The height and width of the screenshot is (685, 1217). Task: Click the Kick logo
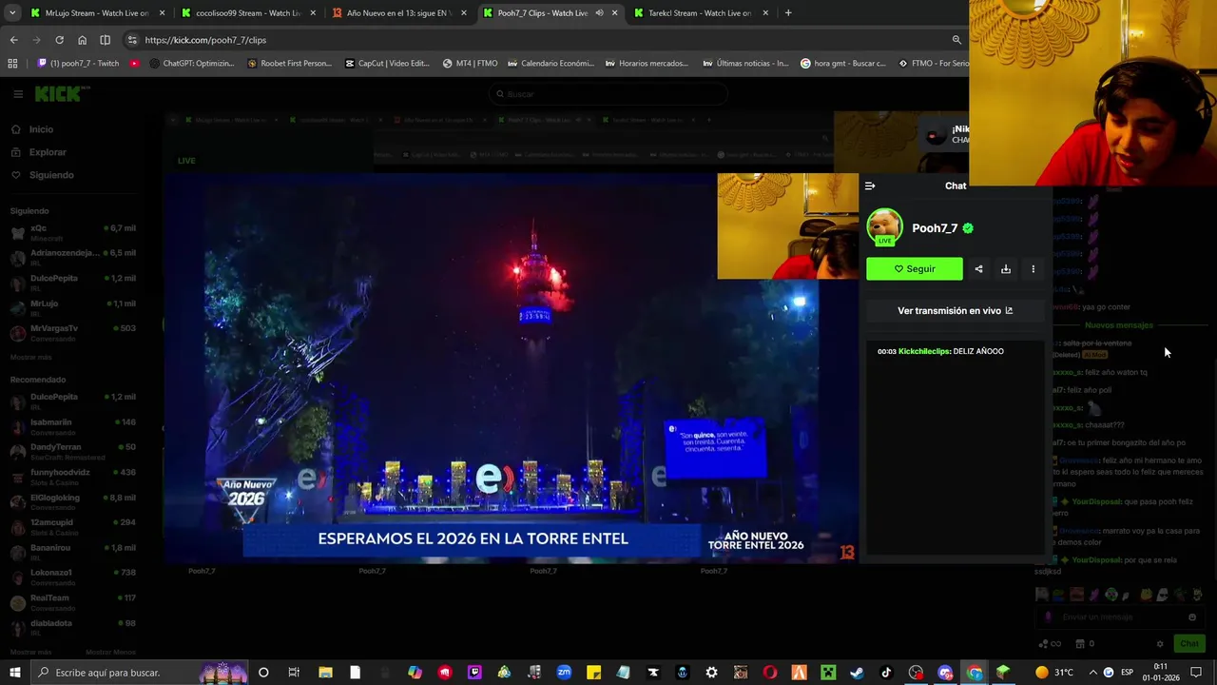(62, 93)
